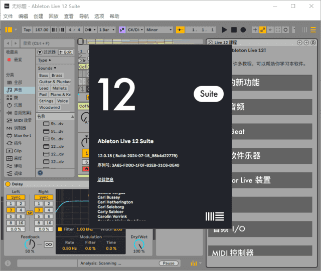321x271 pixels.
Task: Open the Max for Live browser category
Action: (22, 136)
